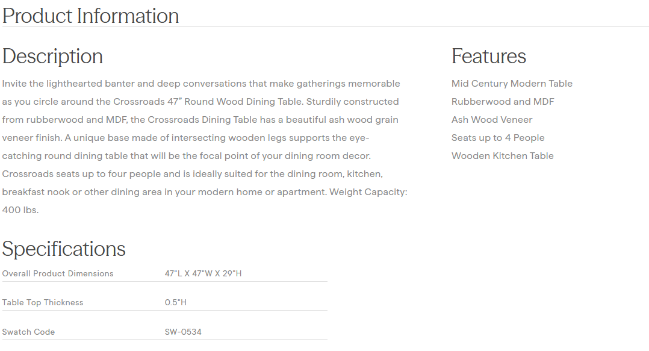The height and width of the screenshot is (351, 649).
Task: Click the Product Information heading
Action: click(x=90, y=16)
